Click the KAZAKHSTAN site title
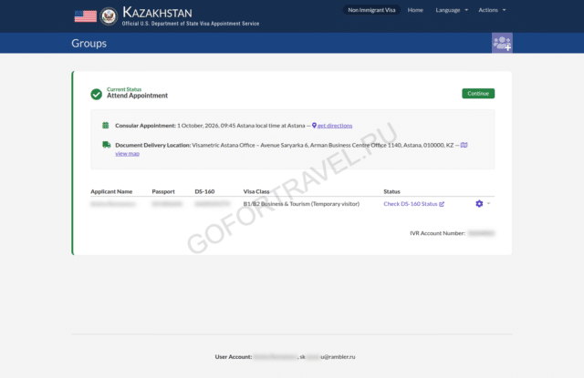Viewport: 584px width, 378px height. 157,12
